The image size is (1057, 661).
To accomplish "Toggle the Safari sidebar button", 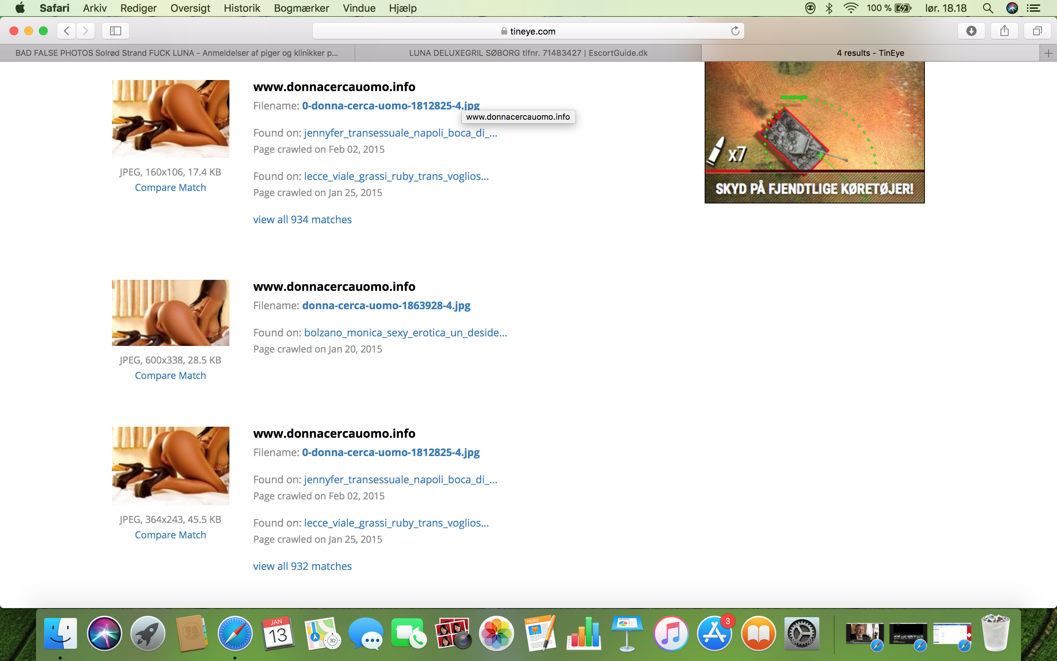I will click(x=115, y=30).
